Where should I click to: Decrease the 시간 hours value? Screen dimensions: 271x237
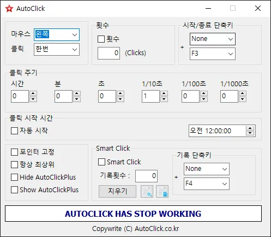[33, 99]
